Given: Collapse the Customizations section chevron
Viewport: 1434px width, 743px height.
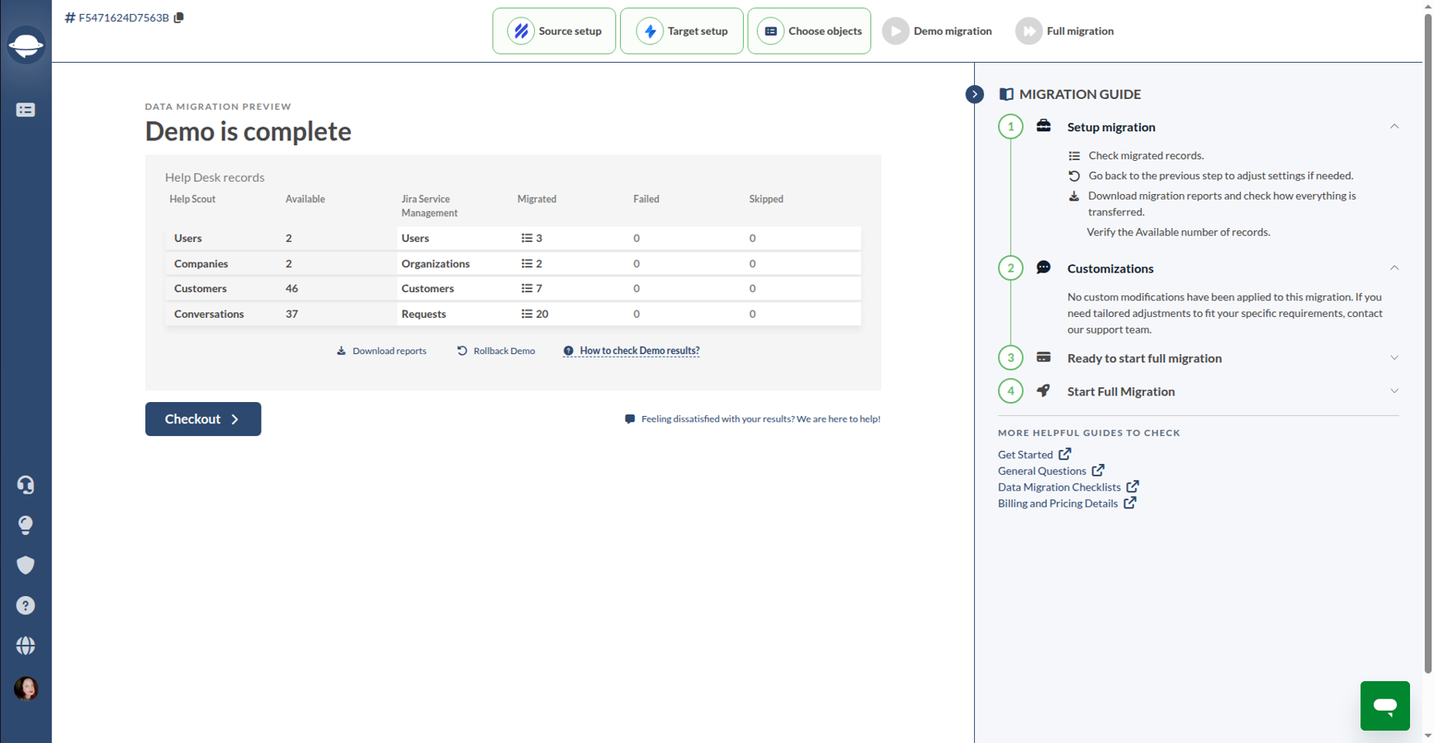Looking at the screenshot, I should (x=1394, y=267).
